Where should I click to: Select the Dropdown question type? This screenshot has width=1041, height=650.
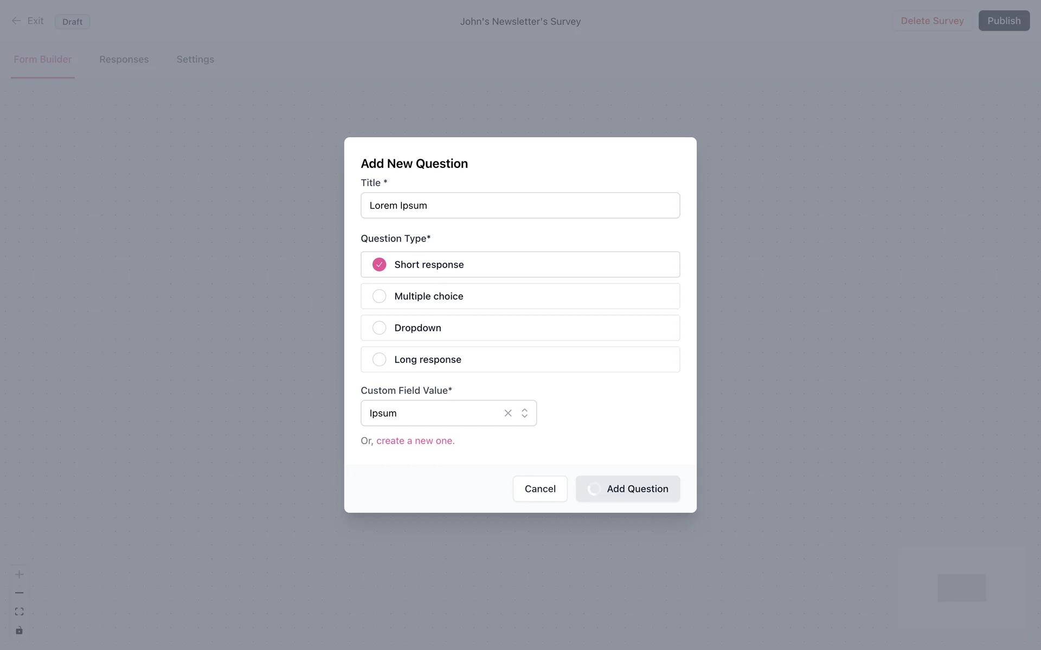pyautogui.click(x=380, y=328)
